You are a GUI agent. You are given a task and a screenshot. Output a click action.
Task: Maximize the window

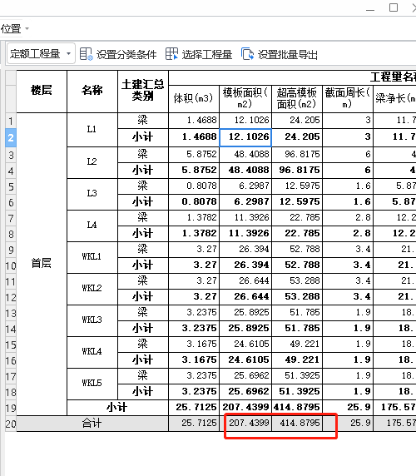coord(394,7)
